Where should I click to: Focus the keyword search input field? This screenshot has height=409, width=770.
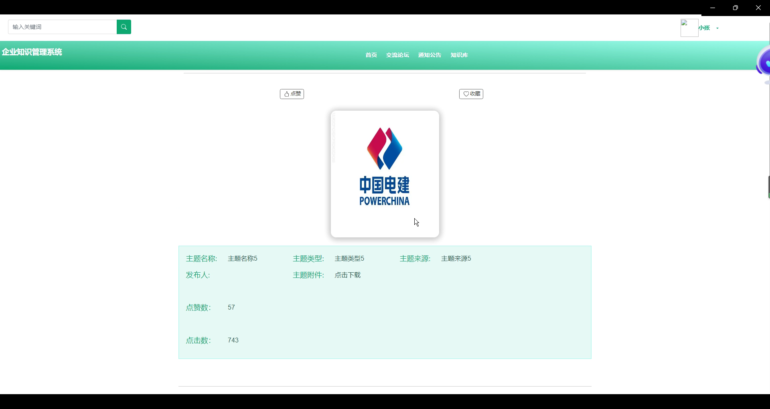63,27
